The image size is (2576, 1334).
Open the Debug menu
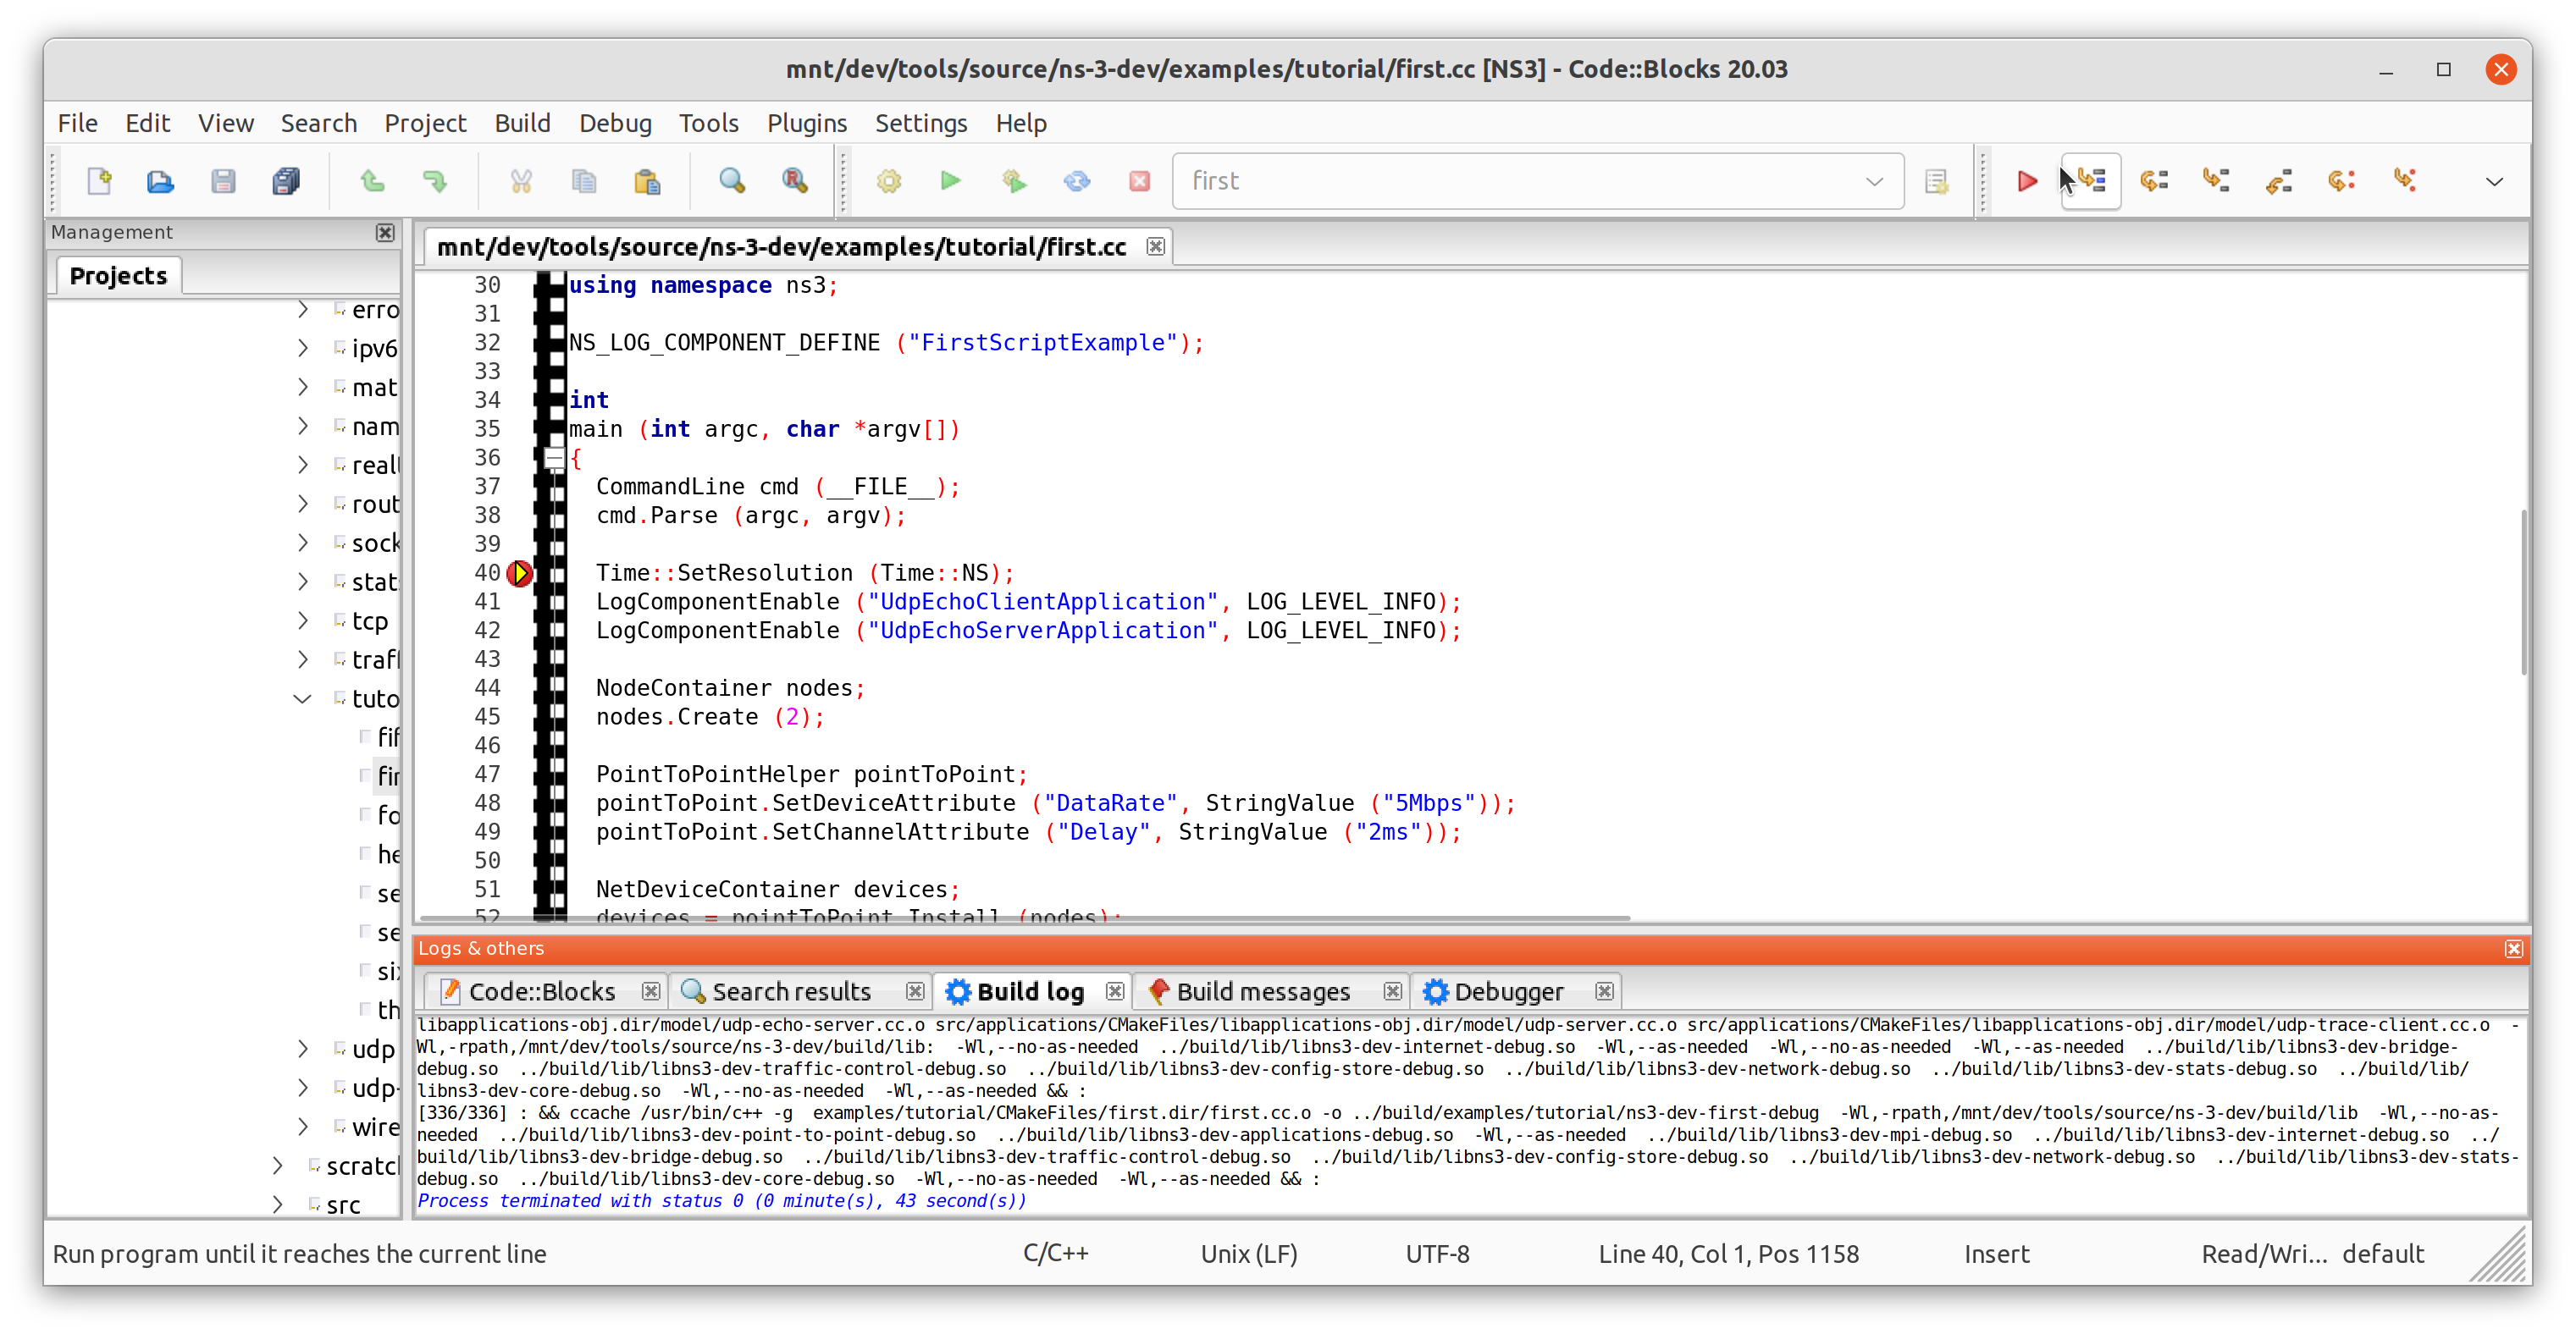[612, 123]
